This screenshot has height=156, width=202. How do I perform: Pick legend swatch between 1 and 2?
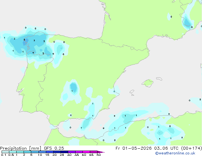(x=20, y=152)
